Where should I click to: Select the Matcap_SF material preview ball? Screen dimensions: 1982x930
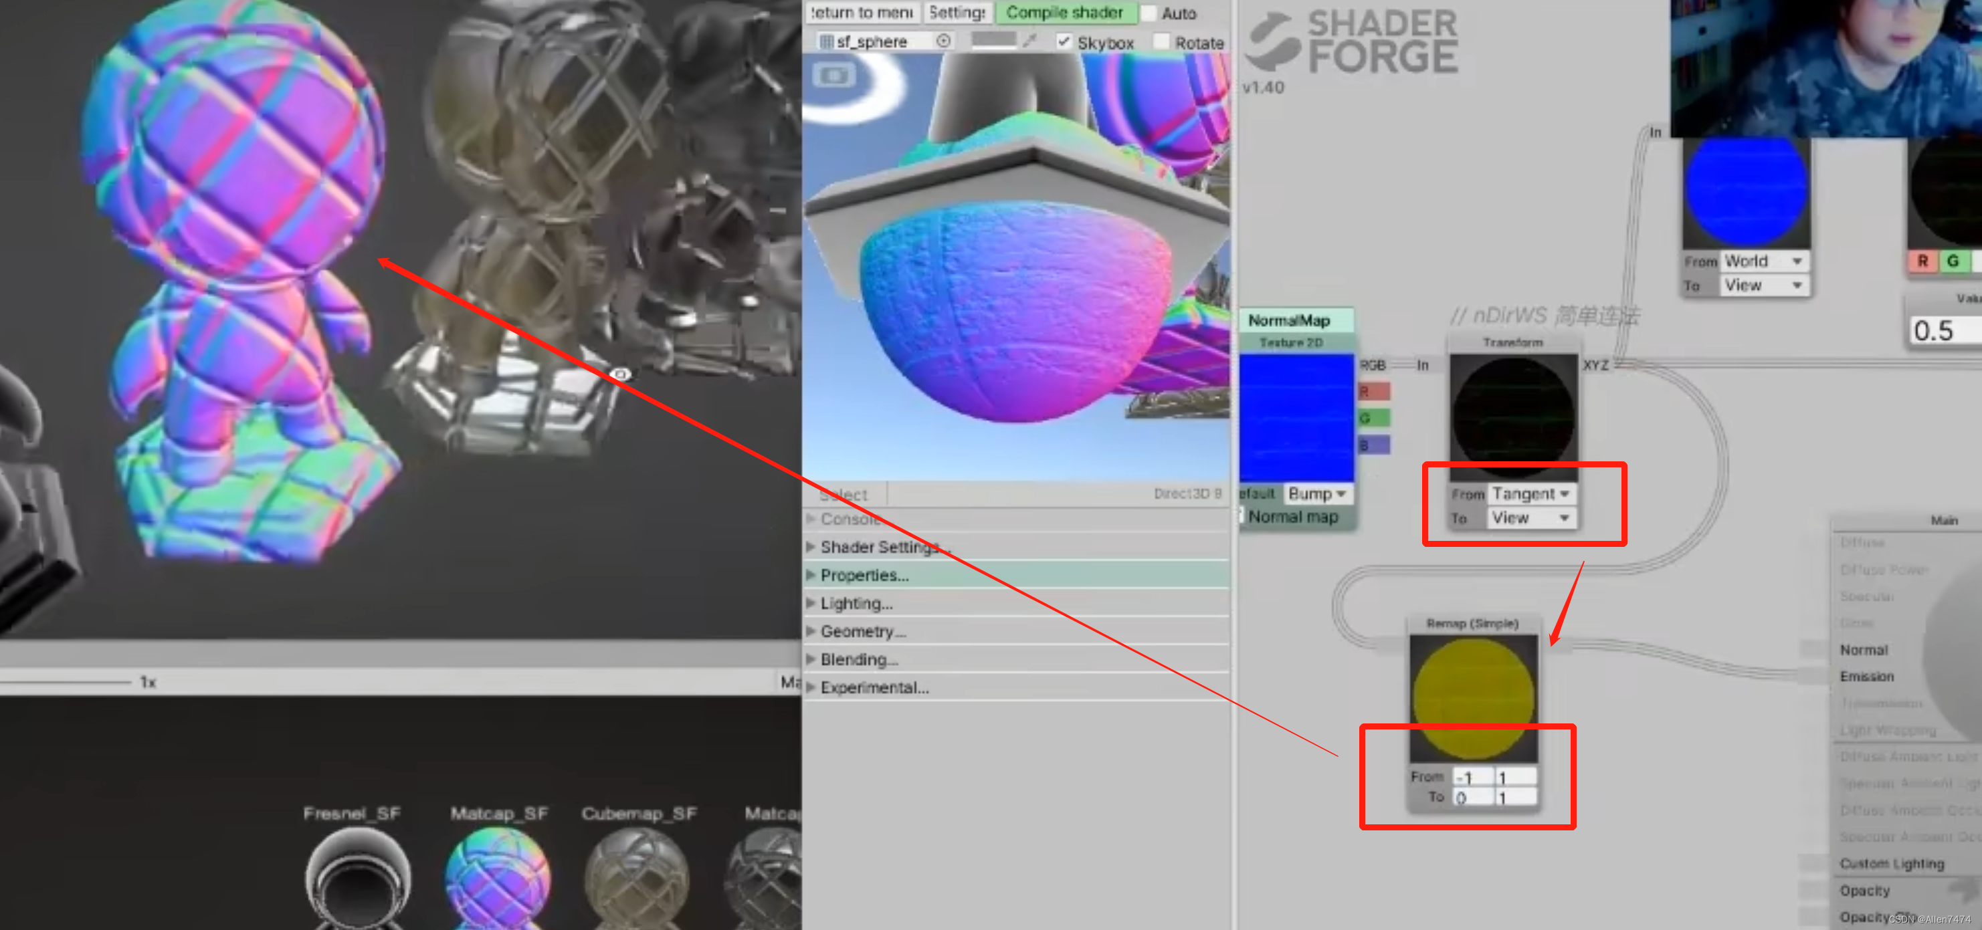(498, 877)
